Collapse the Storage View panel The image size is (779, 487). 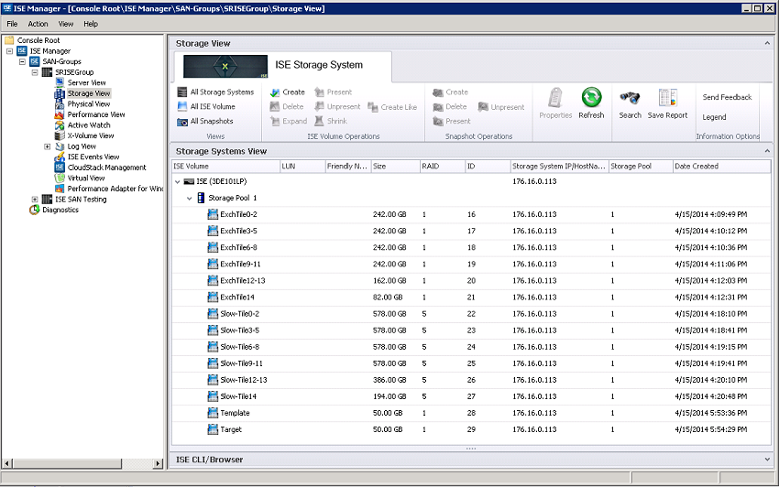pyautogui.click(x=767, y=44)
